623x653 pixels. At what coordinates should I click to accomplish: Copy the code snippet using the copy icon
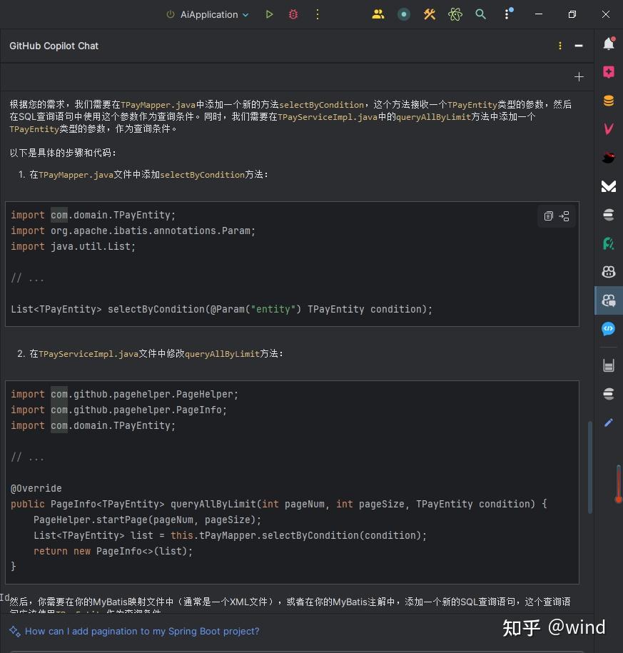pos(548,216)
